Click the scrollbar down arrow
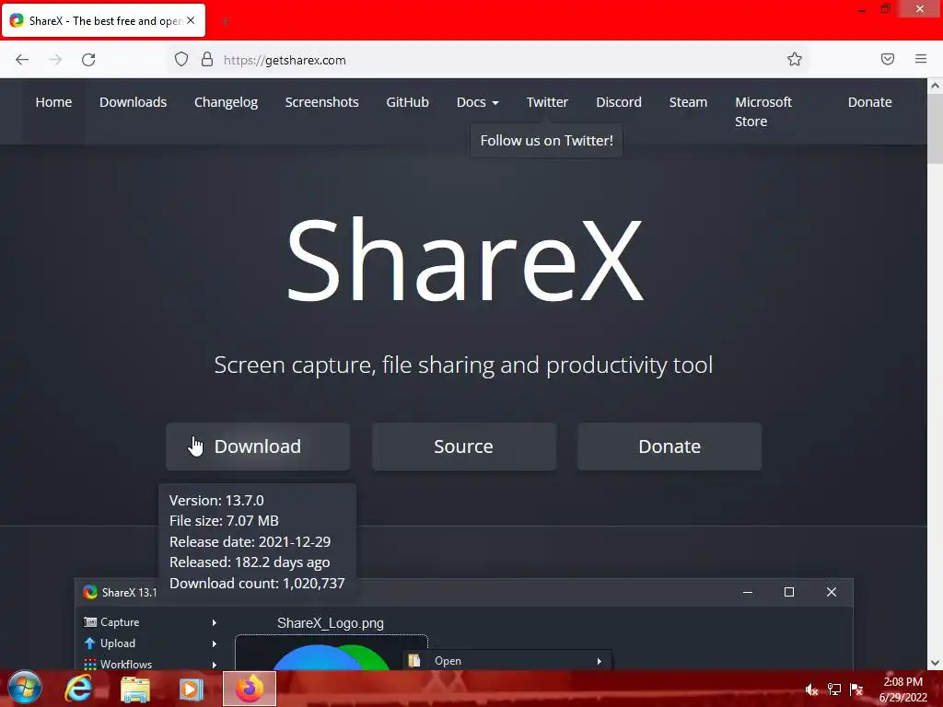943x707 pixels. [x=935, y=663]
